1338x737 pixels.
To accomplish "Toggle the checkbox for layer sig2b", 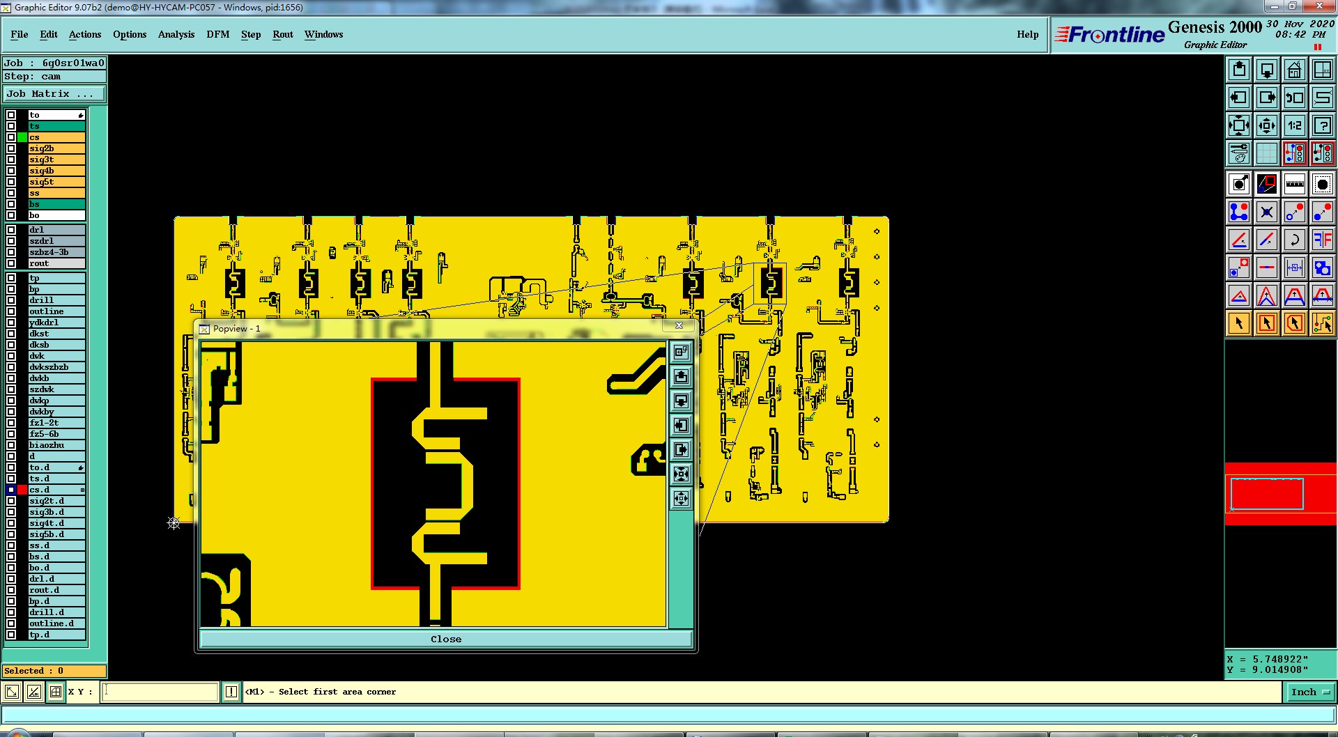I will click(11, 148).
